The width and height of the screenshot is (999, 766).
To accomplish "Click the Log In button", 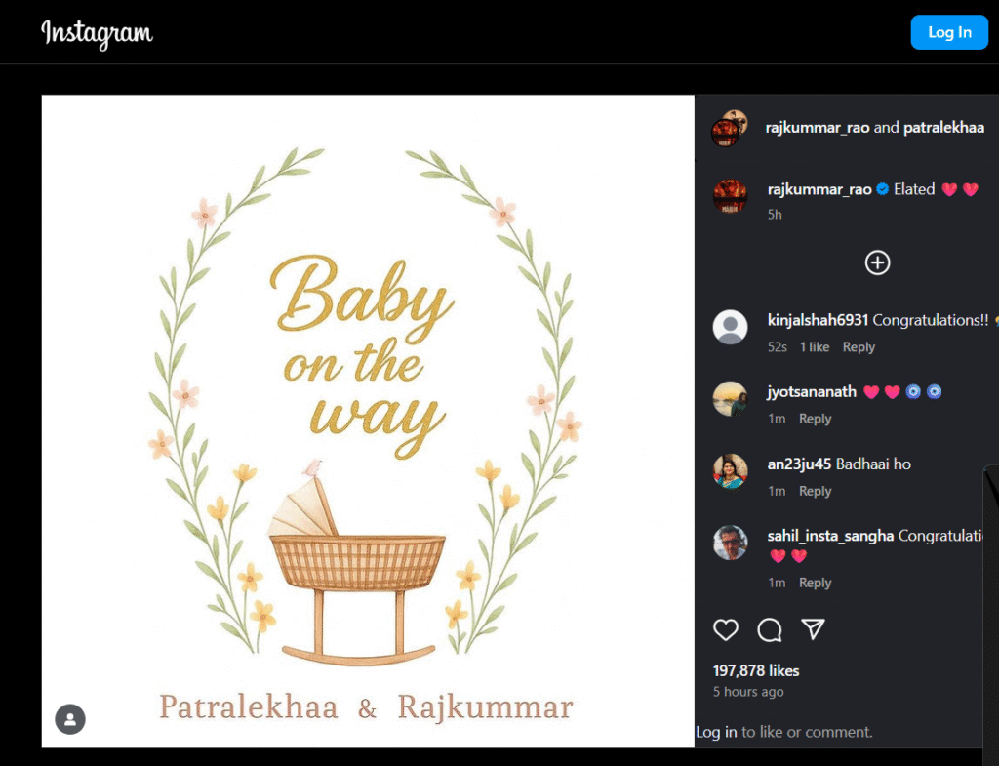I will coord(949,32).
